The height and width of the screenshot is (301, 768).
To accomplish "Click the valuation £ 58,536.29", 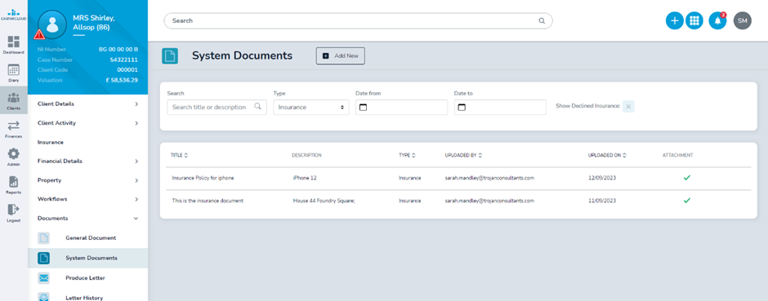I will [122, 80].
